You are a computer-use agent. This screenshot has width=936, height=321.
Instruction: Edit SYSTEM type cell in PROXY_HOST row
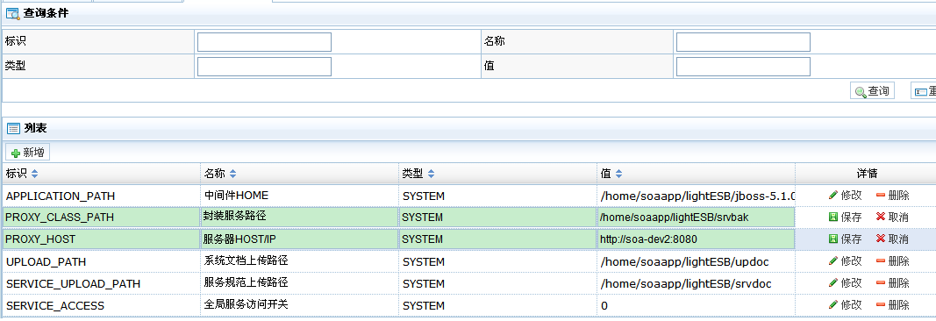pos(498,239)
